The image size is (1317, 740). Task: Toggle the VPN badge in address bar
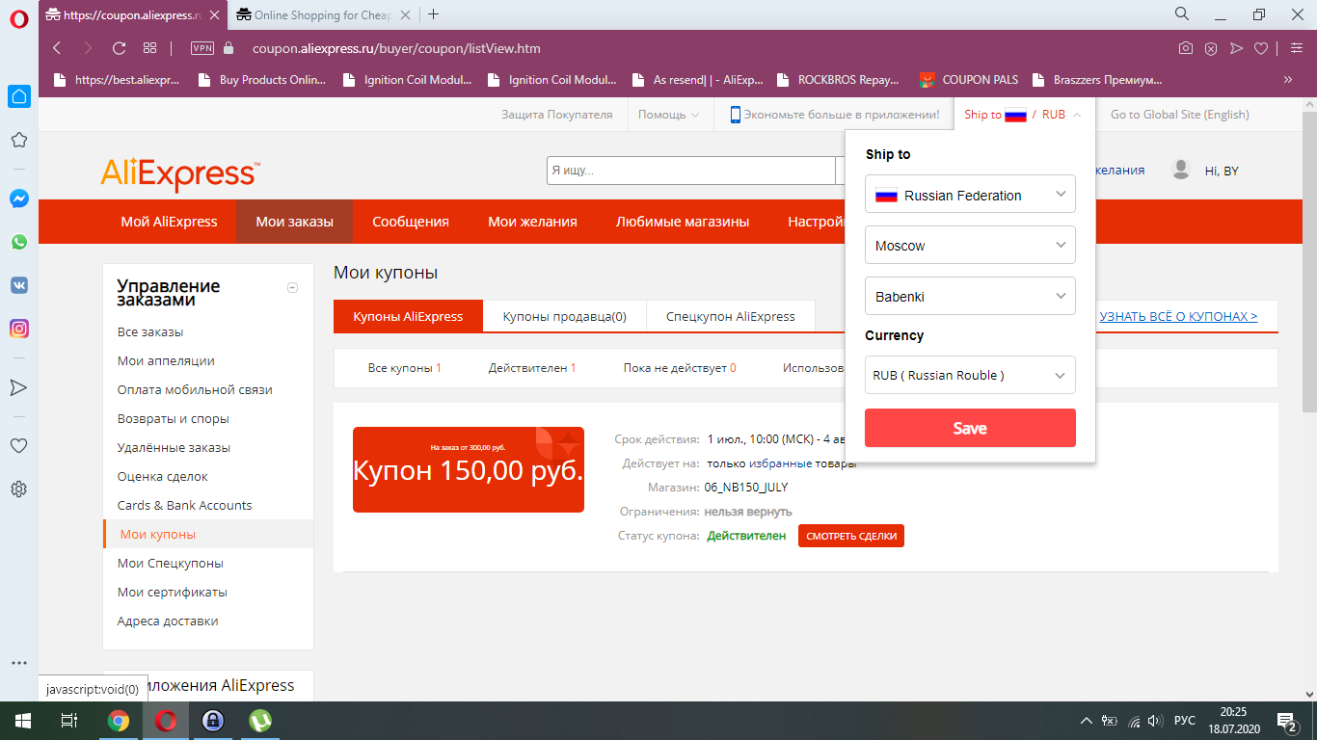tap(202, 48)
